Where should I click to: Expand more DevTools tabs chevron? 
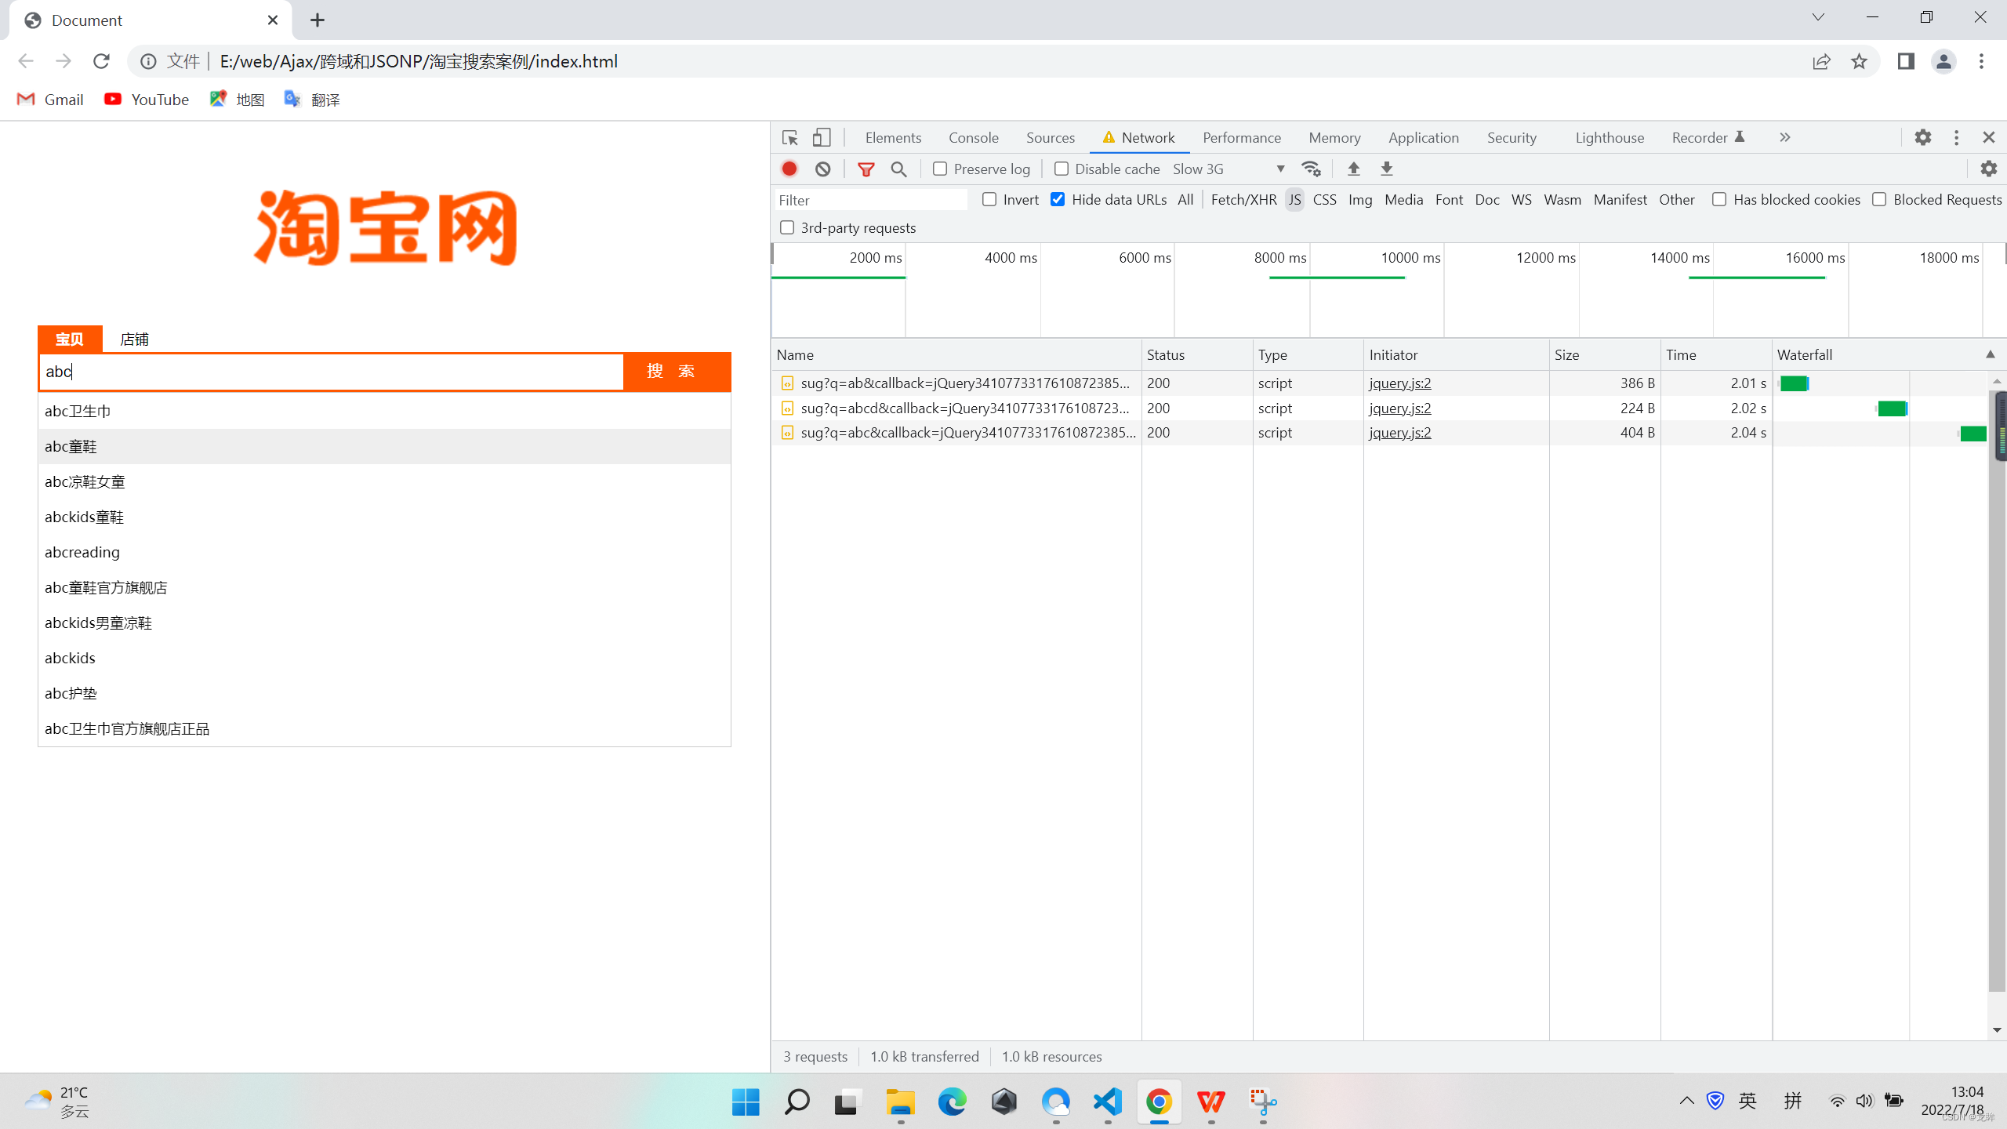(1785, 137)
